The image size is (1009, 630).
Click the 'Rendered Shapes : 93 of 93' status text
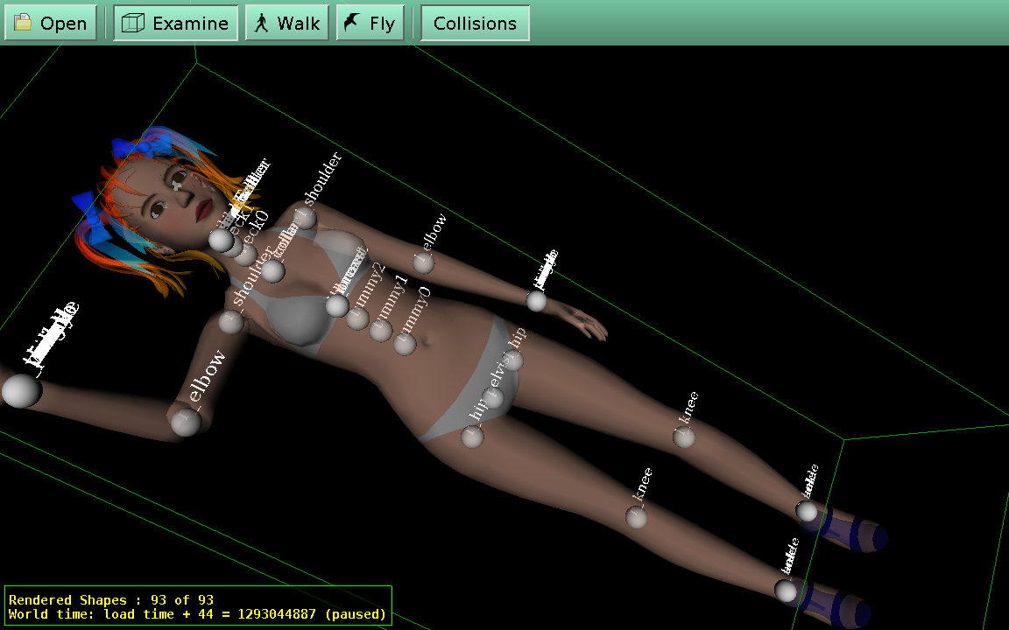click(x=110, y=599)
